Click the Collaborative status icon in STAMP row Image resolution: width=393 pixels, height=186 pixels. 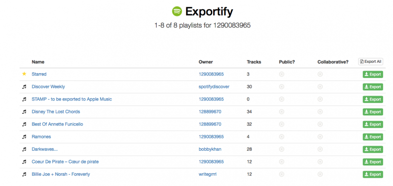[320, 99]
